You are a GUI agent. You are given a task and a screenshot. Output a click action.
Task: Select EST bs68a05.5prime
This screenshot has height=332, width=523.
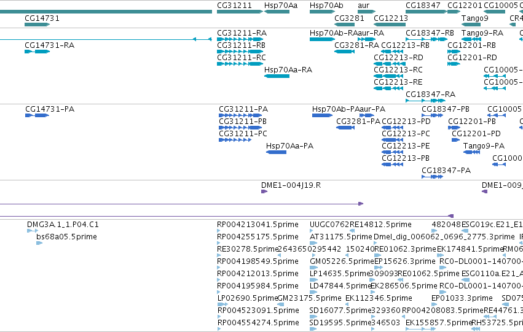(39, 243)
